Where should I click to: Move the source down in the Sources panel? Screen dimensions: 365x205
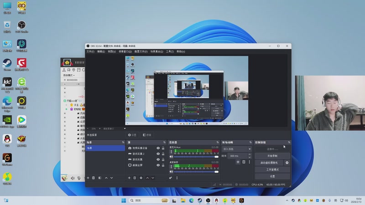click(x=153, y=178)
